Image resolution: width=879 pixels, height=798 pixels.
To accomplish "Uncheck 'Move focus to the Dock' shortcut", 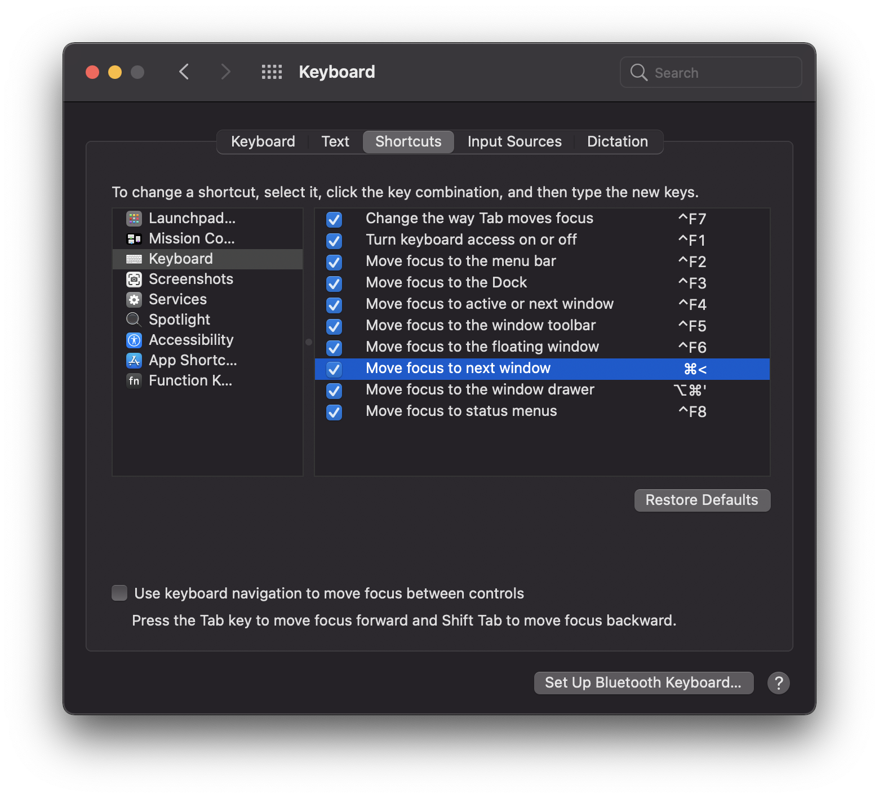I will coord(334,283).
